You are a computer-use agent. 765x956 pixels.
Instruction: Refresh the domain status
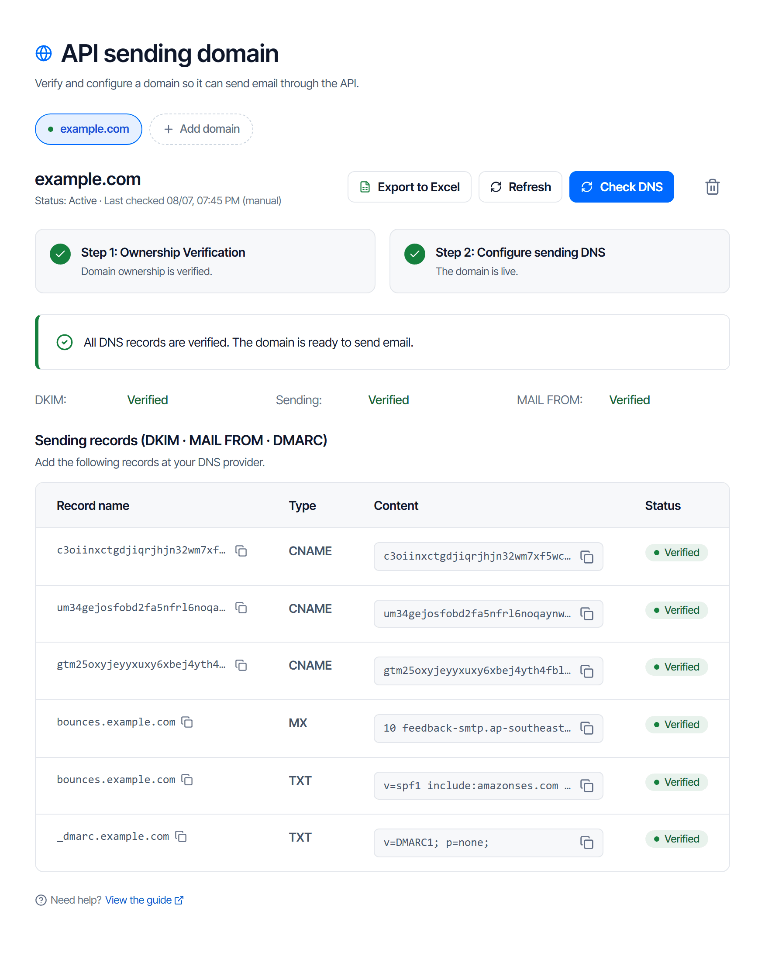click(520, 187)
